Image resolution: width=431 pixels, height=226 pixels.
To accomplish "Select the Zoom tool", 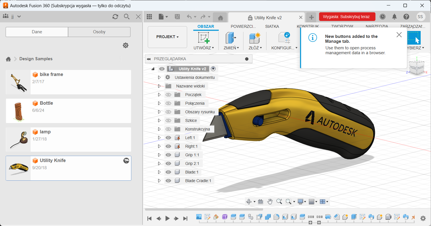I will [279, 202].
